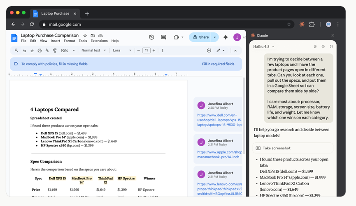This screenshot has height=206, width=356.
Task: Click the cloud save status icon
Action: pos(100,36)
